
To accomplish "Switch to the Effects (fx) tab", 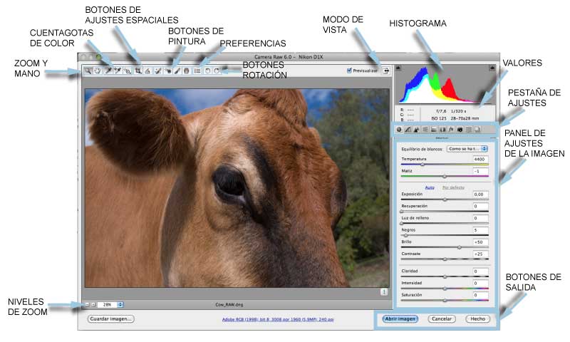I will point(451,130).
